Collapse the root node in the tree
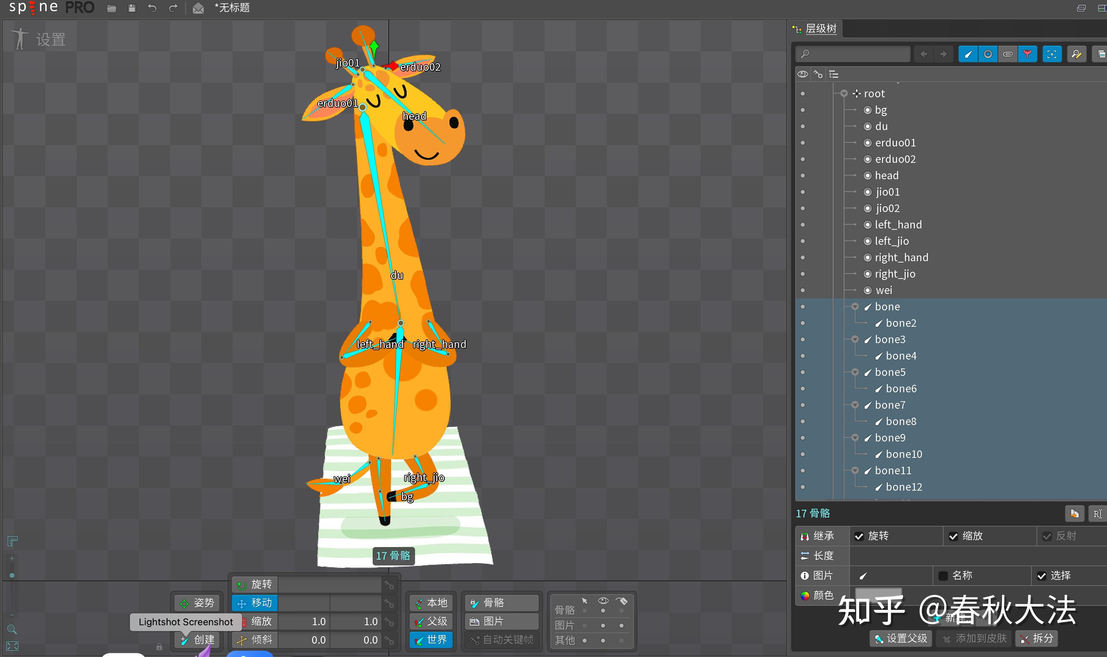This screenshot has width=1107, height=657. [x=844, y=94]
